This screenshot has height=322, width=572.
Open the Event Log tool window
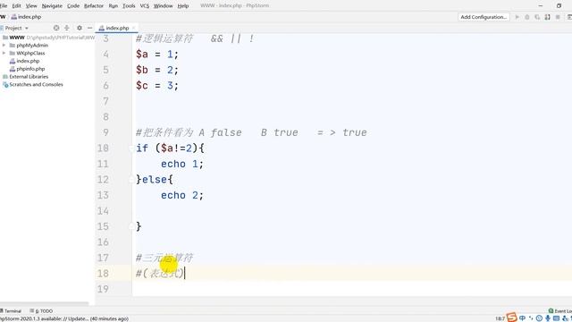point(560,311)
